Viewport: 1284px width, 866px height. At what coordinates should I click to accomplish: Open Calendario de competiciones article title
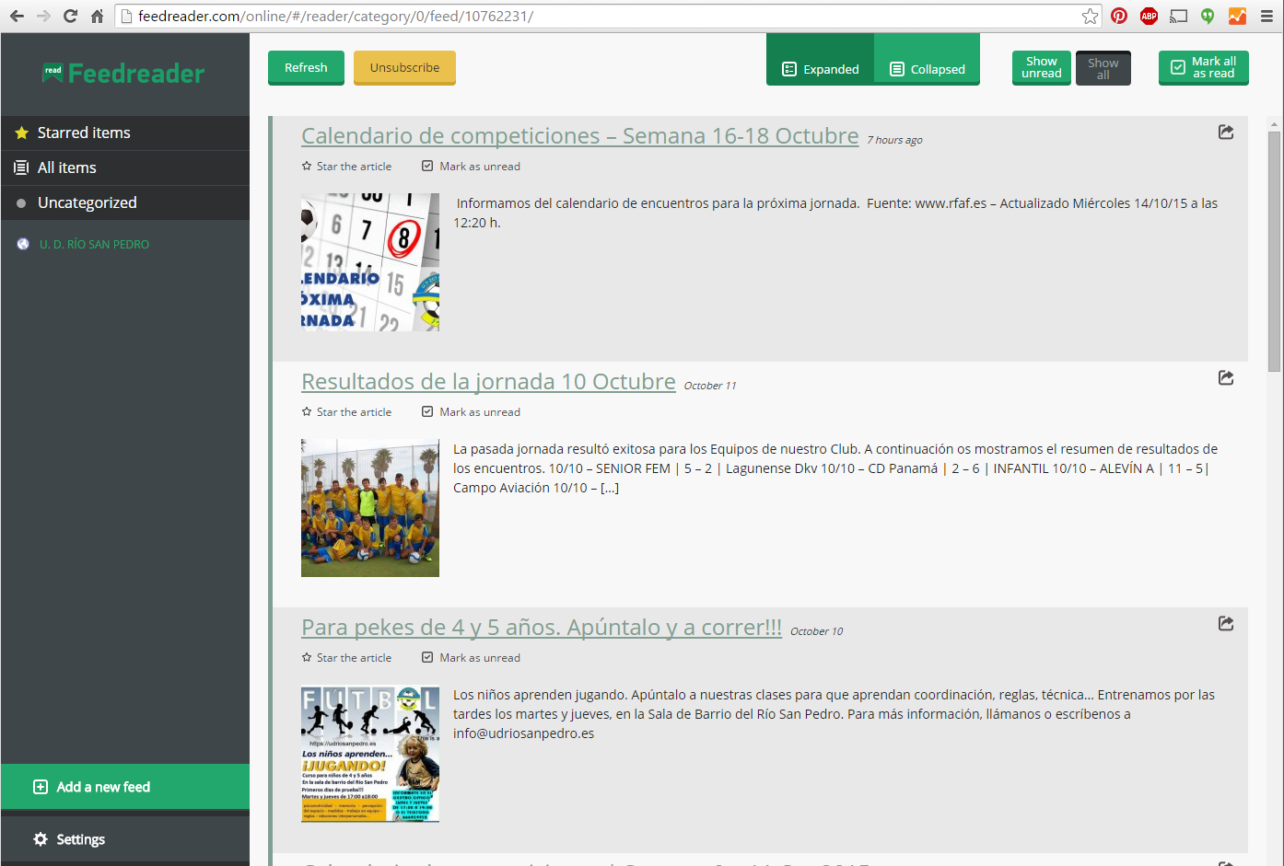pos(580,136)
